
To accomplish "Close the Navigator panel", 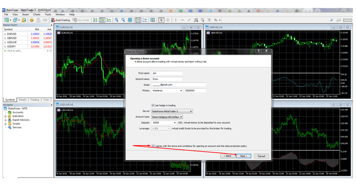I will coord(52,105).
